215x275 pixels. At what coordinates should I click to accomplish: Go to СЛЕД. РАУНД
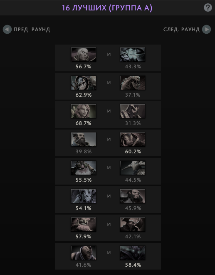click(181, 30)
